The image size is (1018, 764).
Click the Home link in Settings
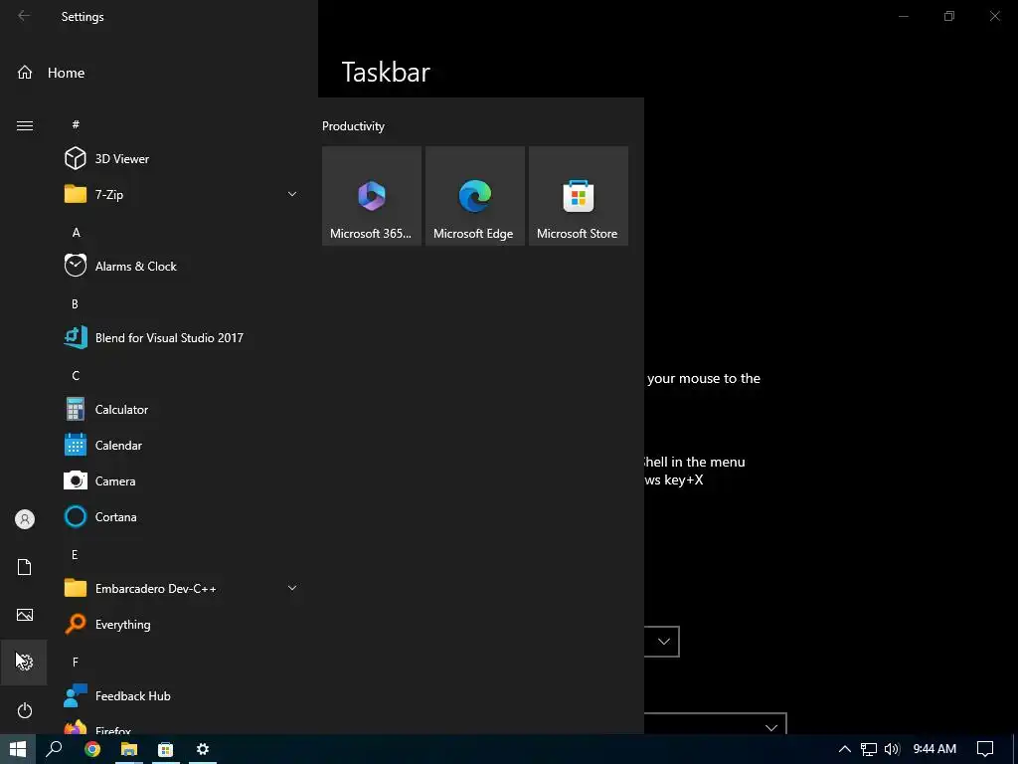67,73
